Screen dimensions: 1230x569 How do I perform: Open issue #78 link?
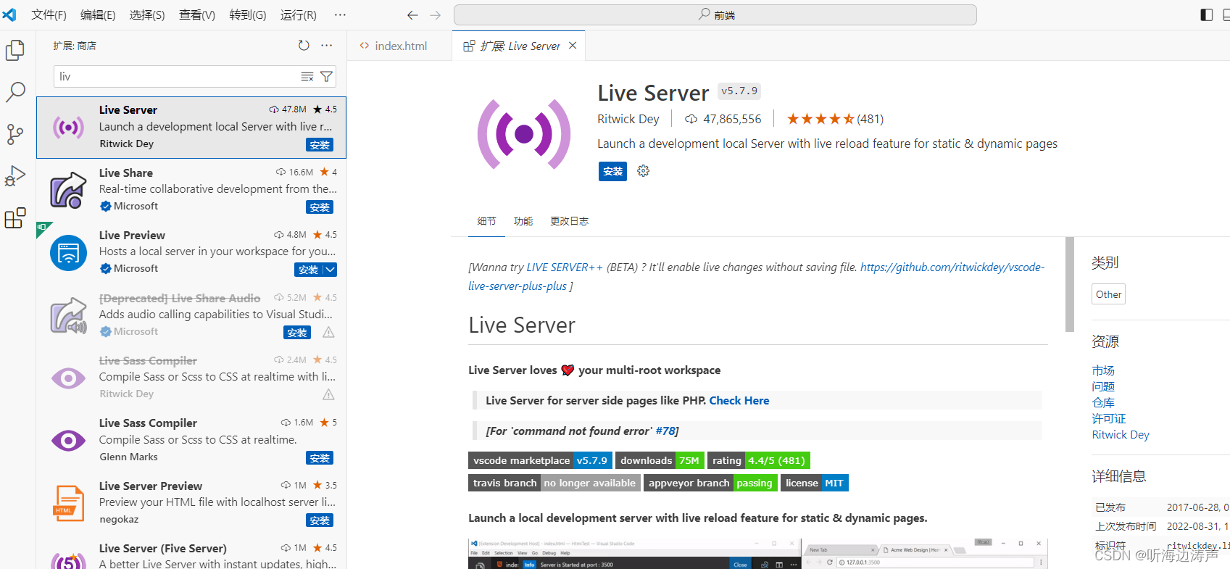pyautogui.click(x=665, y=431)
